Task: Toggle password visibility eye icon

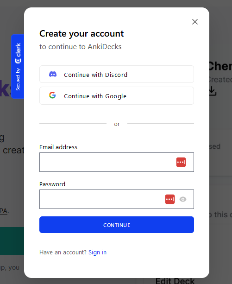Action: pyautogui.click(x=183, y=199)
